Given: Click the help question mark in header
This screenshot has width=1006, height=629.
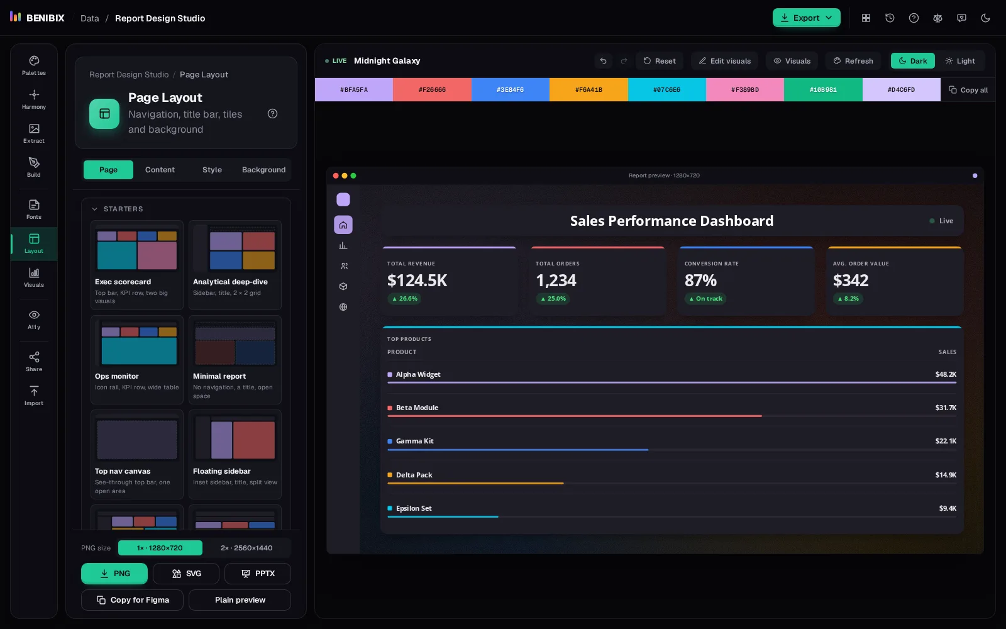Looking at the screenshot, I should pyautogui.click(x=914, y=18).
